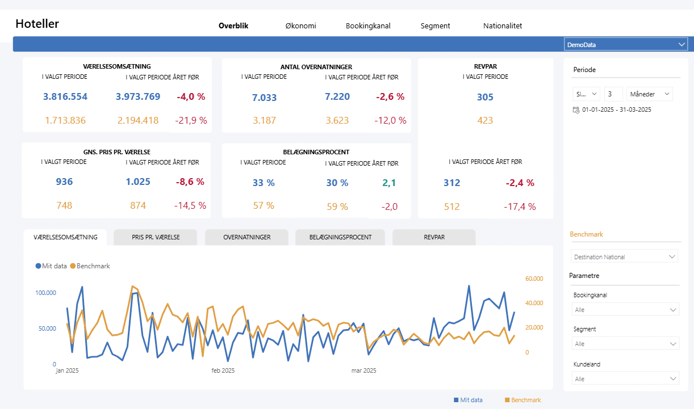The height and width of the screenshot is (409, 694).
Task: Expand the Bookingkanal filter dropdown
Action: [624, 310]
